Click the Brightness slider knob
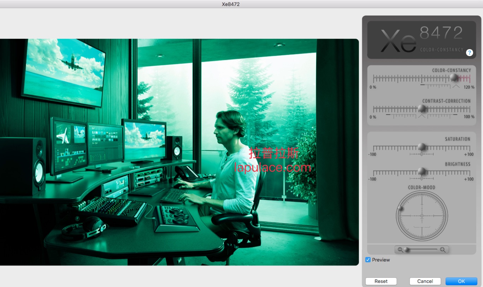The width and height of the screenshot is (483, 287). tap(422, 171)
